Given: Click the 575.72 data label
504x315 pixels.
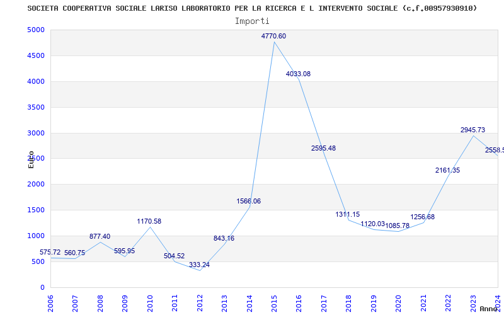Looking at the screenshot, I should [x=50, y=253].
